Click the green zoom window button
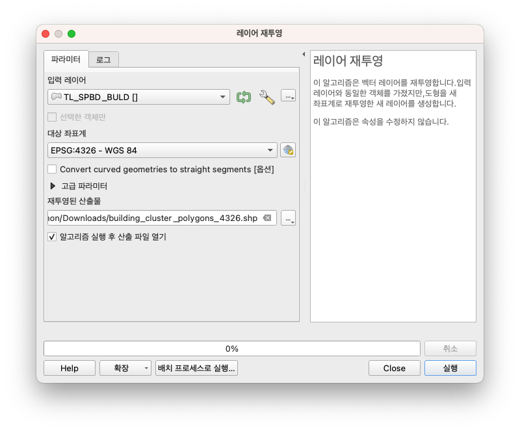 71,34
